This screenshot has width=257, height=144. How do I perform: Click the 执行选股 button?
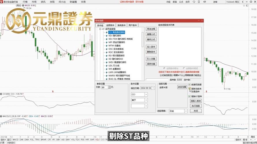196,106
